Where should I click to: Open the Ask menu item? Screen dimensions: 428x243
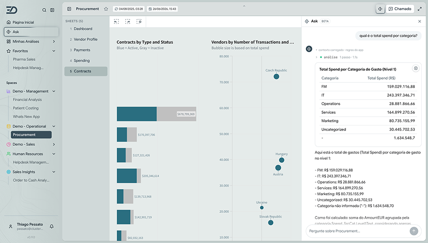pos(31,32)
